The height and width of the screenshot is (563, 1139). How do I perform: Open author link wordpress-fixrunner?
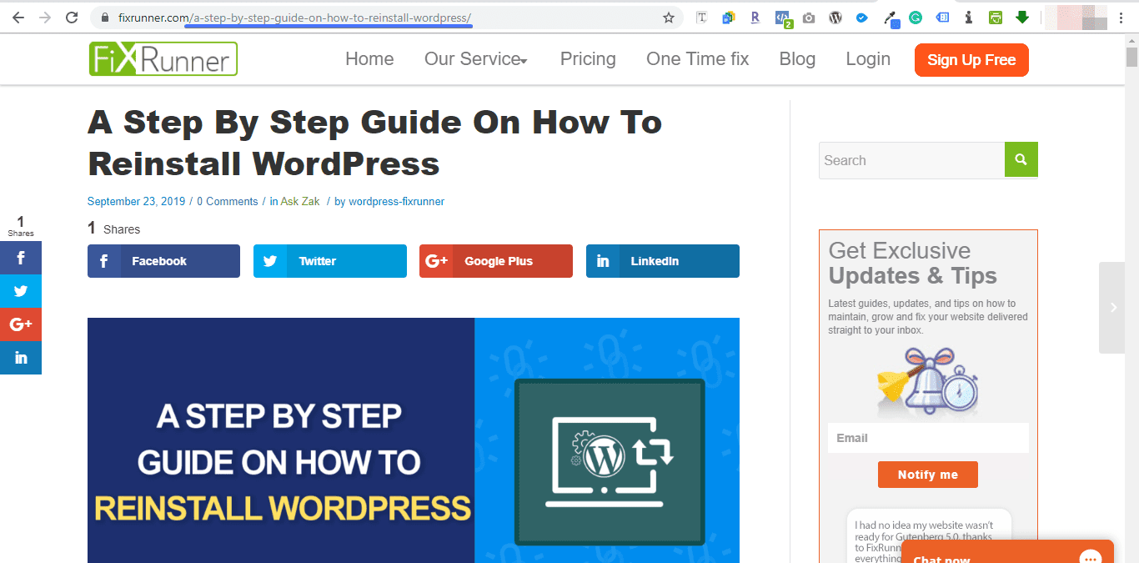coord(396,202)
